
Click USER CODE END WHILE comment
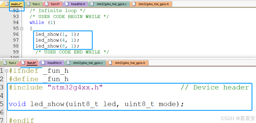pos(72,52)
